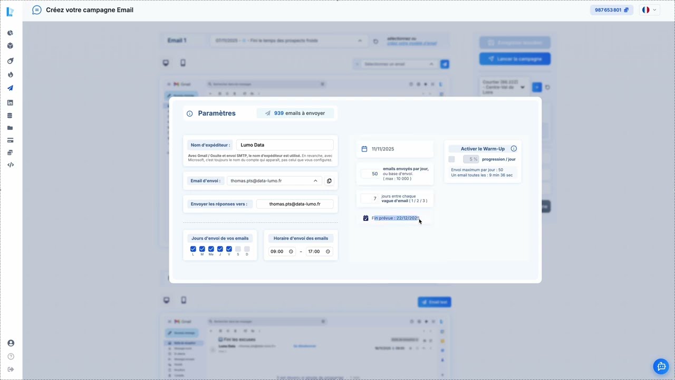Click the info icon for Activer le Warm-Up
Screen dimensions: 675x380
tap(514, 149)
